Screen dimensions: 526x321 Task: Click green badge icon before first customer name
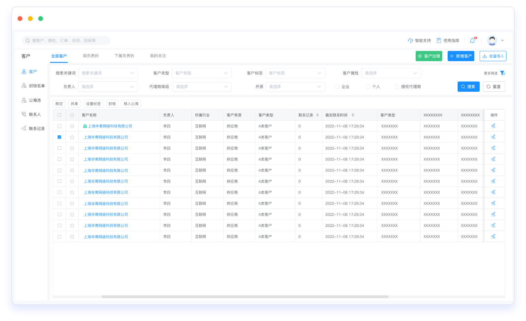tap(85, 126)
